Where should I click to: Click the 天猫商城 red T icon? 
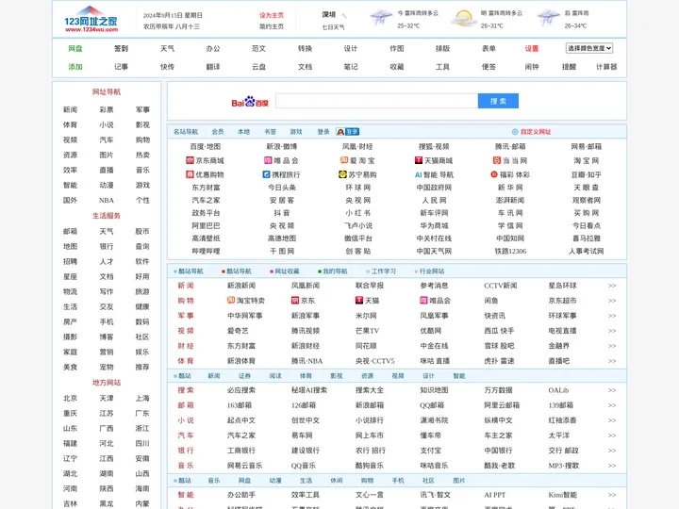click(419, 160)
